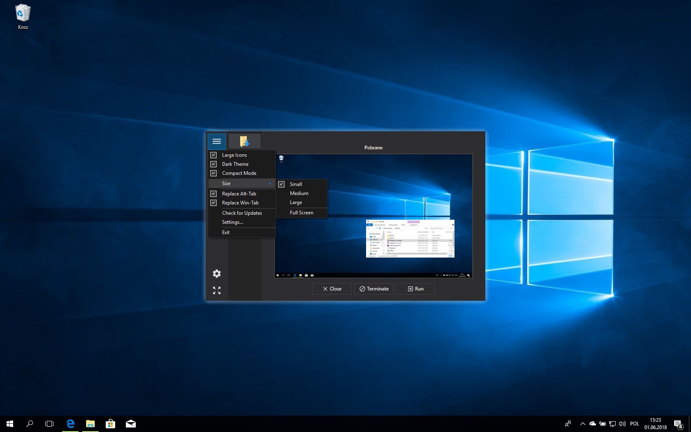Toggle the Replace Alt-Tab checkbox

(x=213, y=194)
